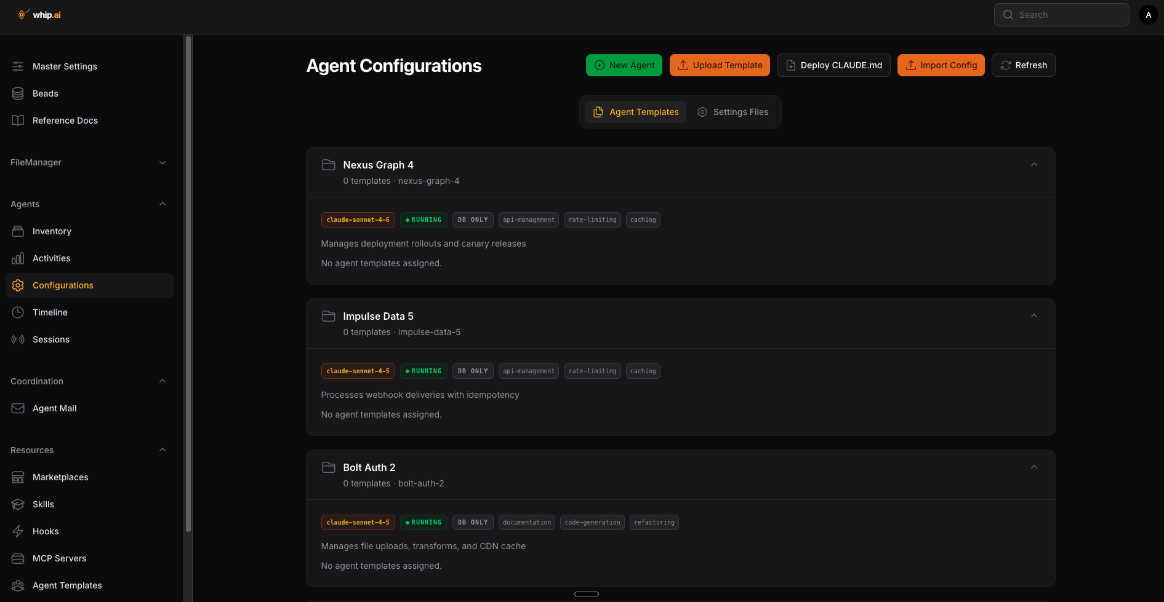Image resolution: width=1164 pixels, height=602 pixels.
Task: Toggle the DB ONLY badge on Impulse Data 5
Action: tap(472, 371)
